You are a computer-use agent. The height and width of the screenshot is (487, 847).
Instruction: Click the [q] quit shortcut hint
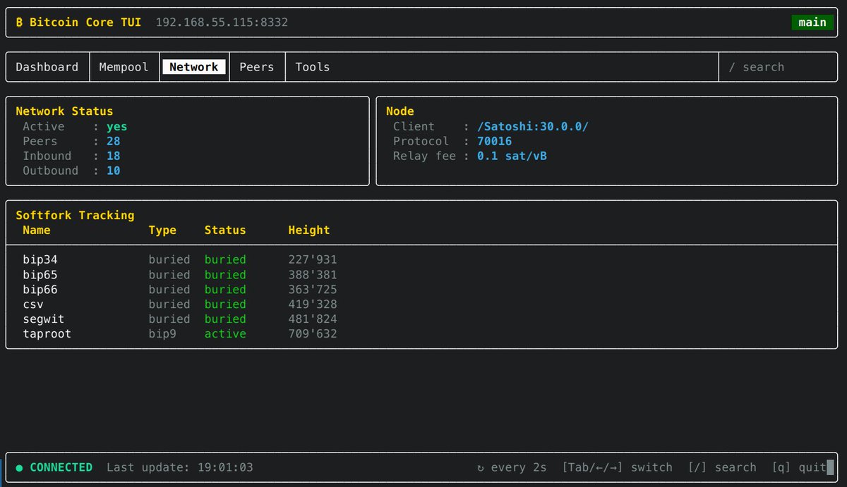tap(799, 467)
